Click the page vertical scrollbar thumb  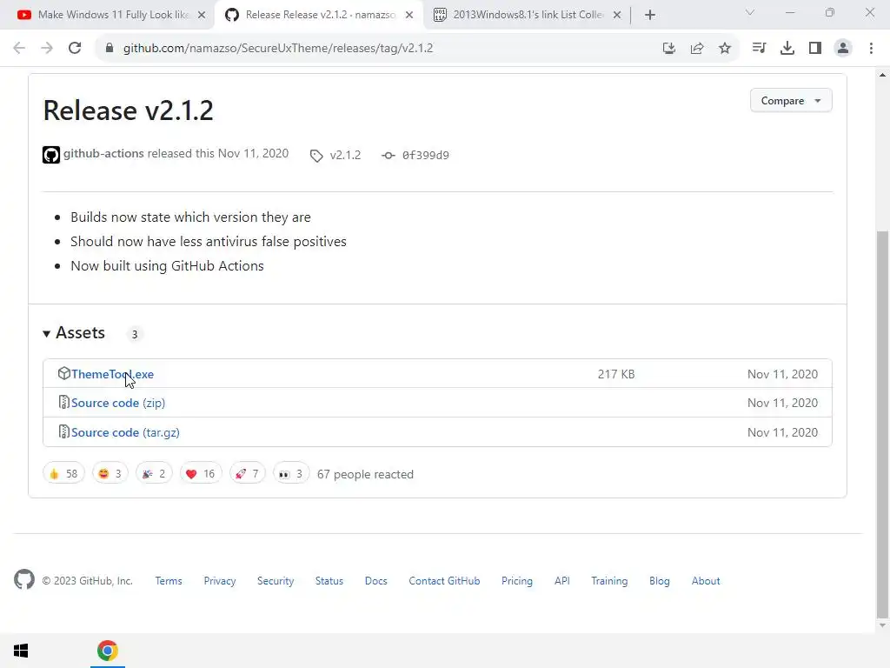tap(883, 424)
